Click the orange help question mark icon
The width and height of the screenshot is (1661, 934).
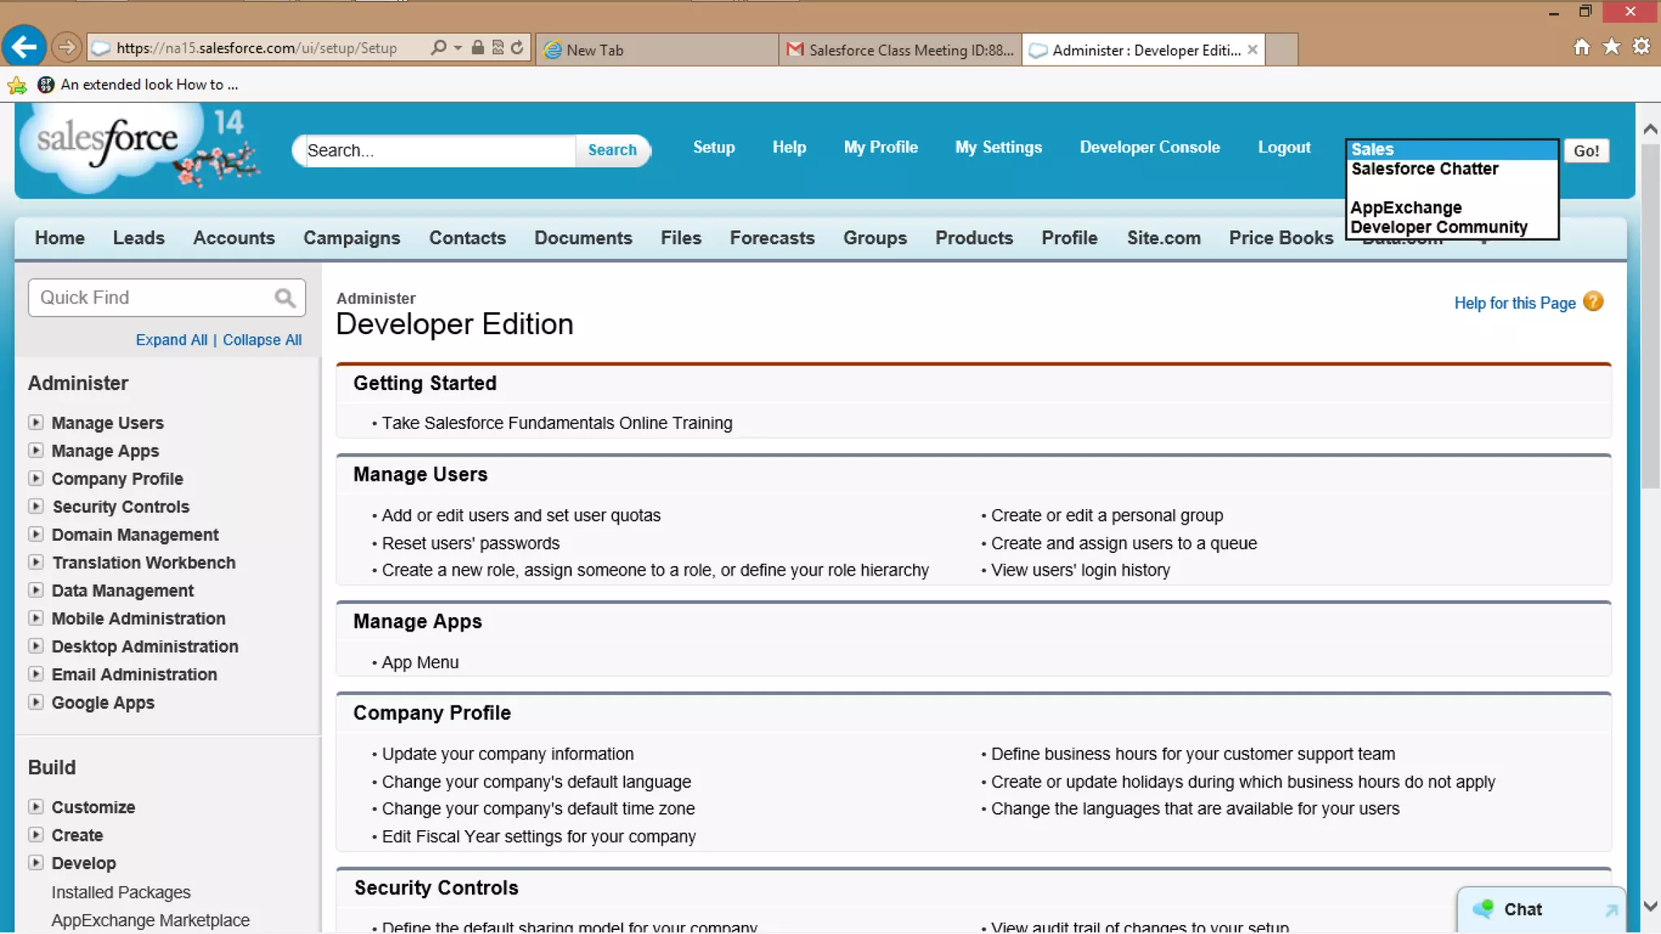coord(1594,302)
